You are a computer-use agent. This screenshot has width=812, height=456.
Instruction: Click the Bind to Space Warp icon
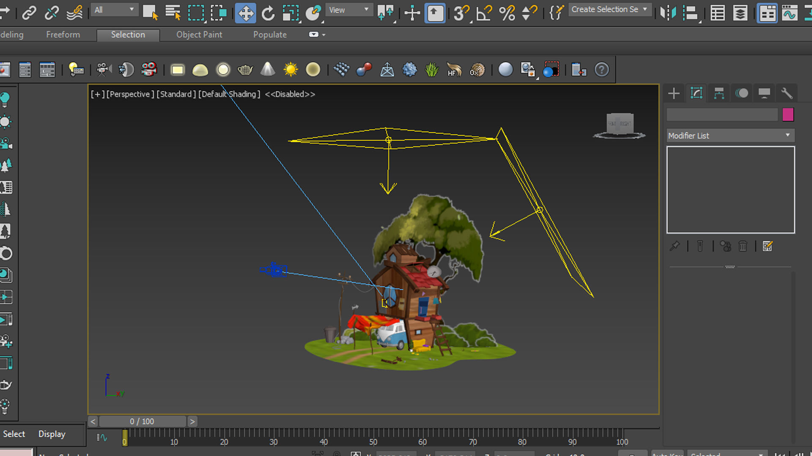pos(74,13)
